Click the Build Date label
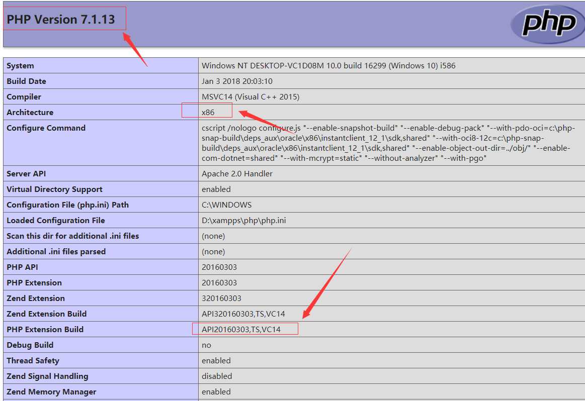The width and height of the screenshot is (585, 401). tap(26, 81)
